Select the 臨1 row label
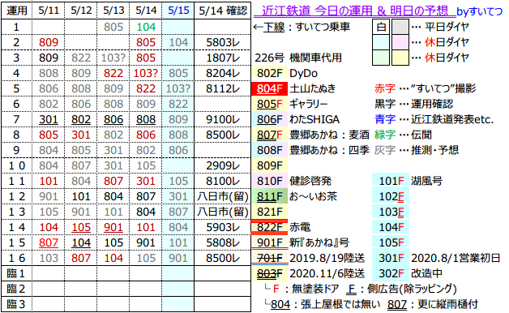The width and height of the screenshot is (509, 313). [x=16, y=274]
